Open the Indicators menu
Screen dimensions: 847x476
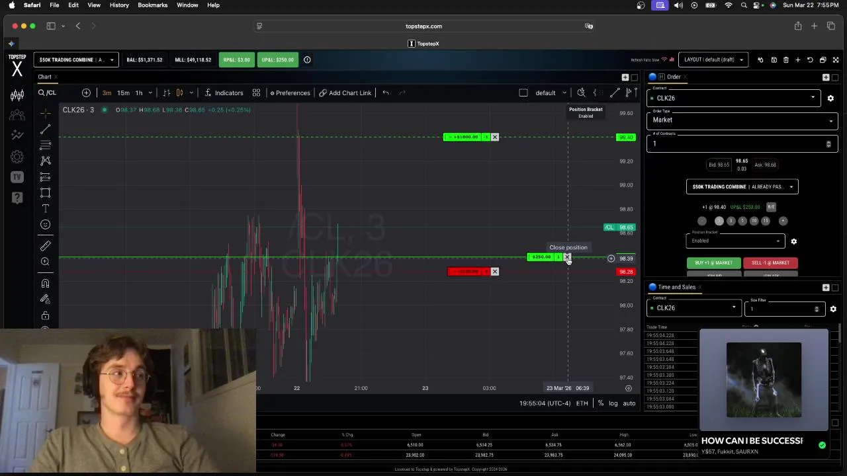[x=224, y=93]
